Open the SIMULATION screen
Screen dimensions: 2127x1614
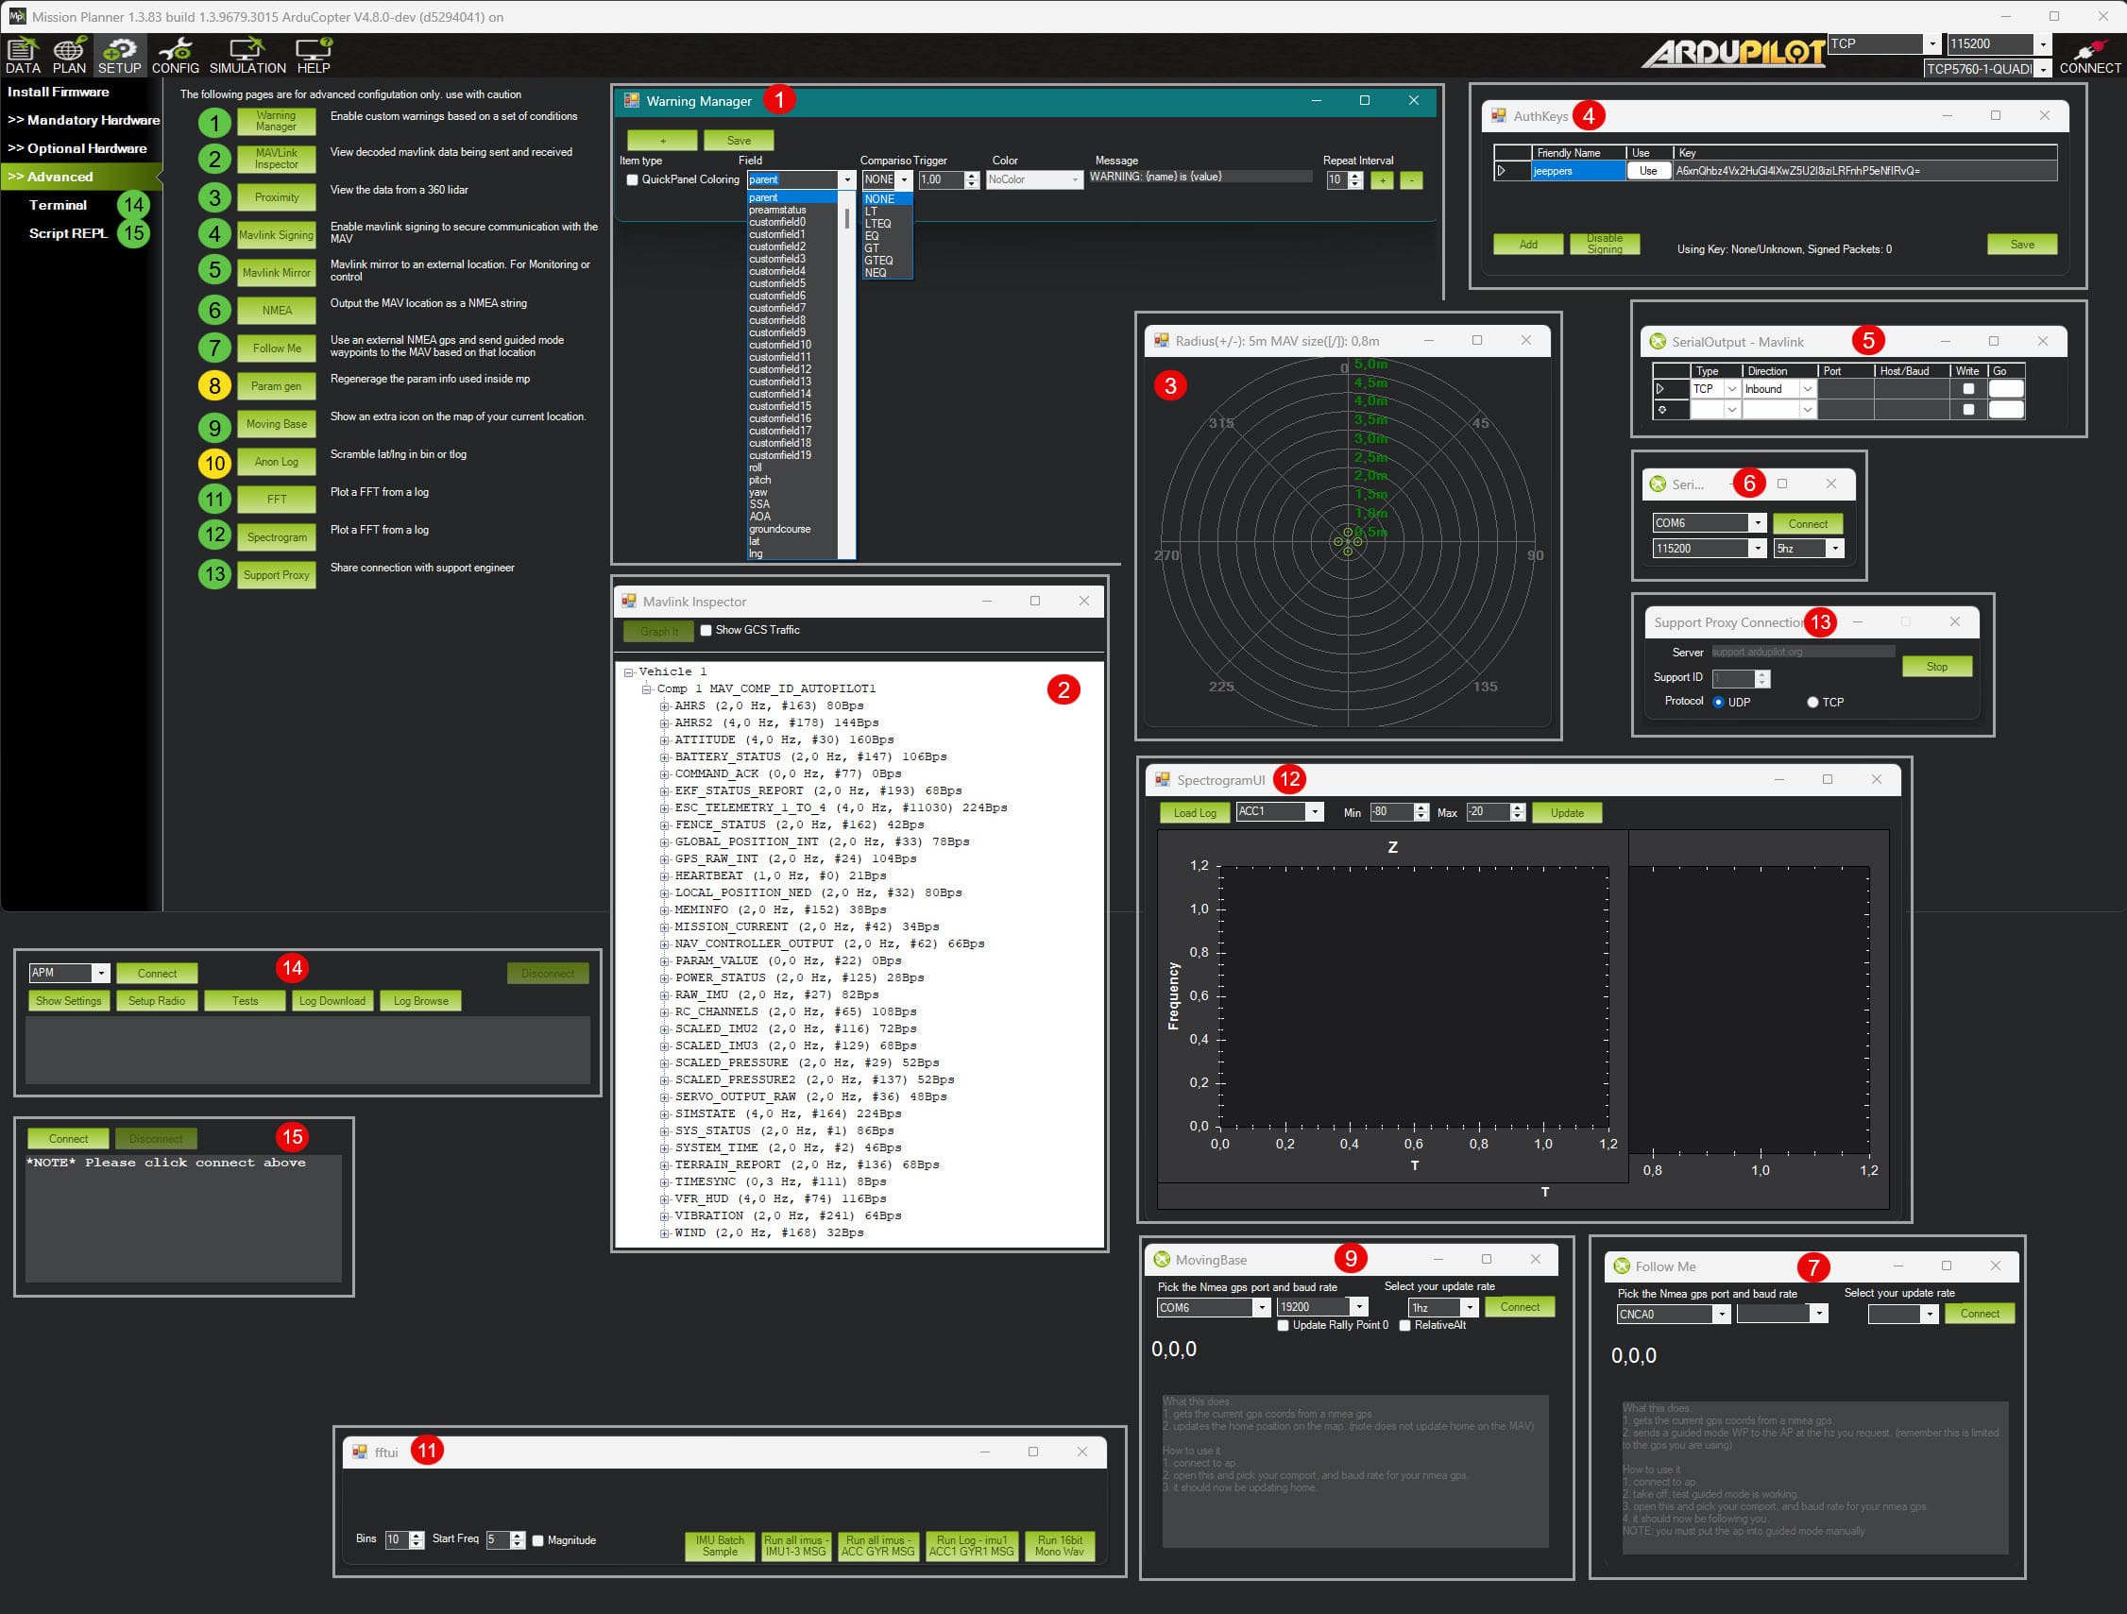[x=247, y=55]
